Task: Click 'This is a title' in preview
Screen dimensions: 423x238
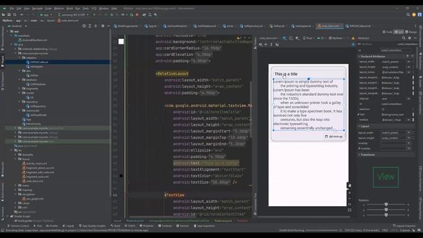Action: click(x=286, y=74)
